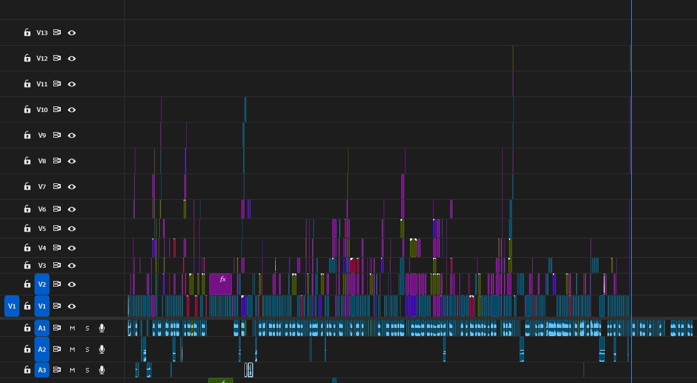Hide track V1 output with eye icon
Viewport: 697px width, 383px height.
[x=71, y=306]
